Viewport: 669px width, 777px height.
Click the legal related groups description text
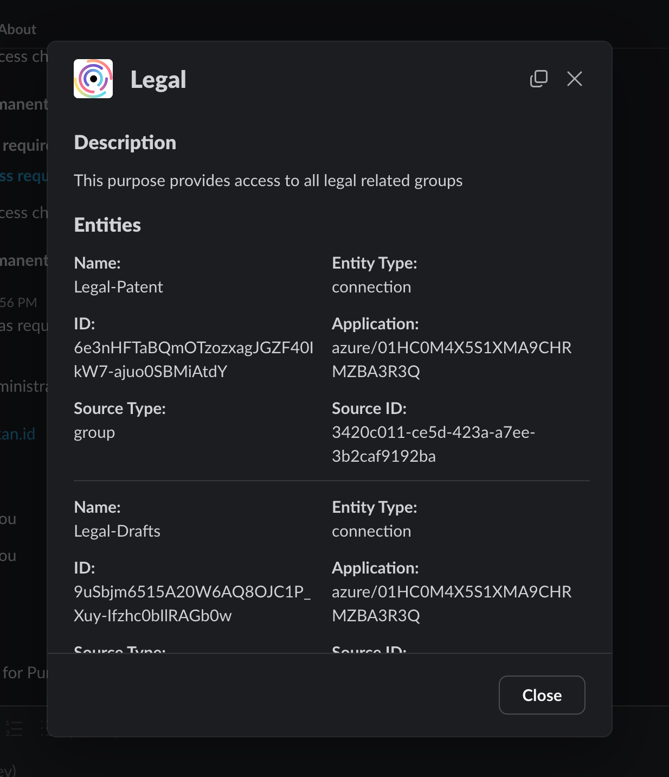point(268,181)
